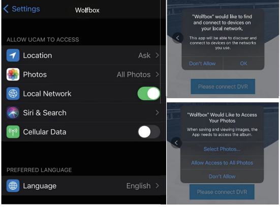Tap the Photos flower icon

(x=13, y=74)
